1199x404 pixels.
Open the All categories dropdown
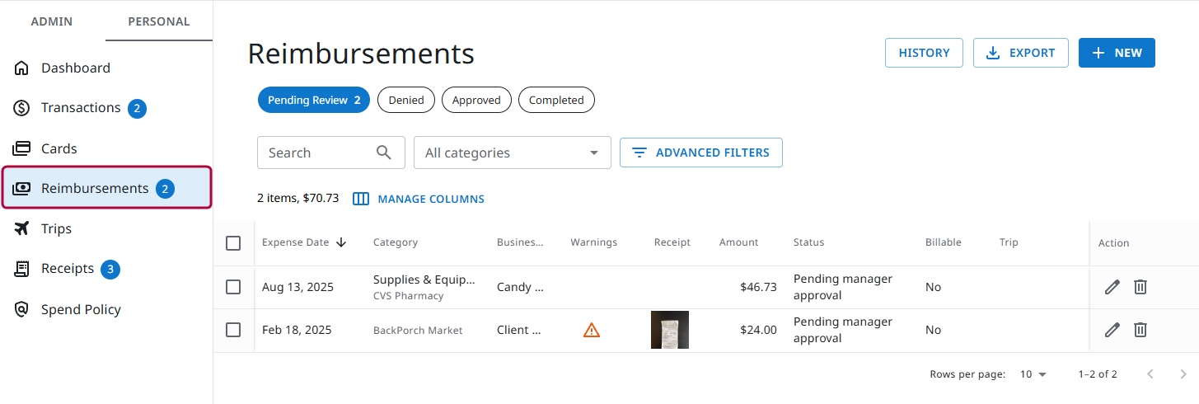pyautogui.click(x=512, y=153)
